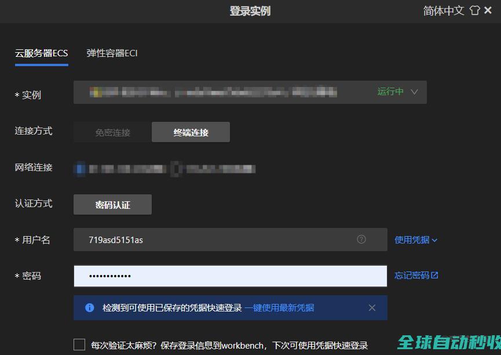
Task: Click the blue info icon in the credential banner
Action: 89,307
